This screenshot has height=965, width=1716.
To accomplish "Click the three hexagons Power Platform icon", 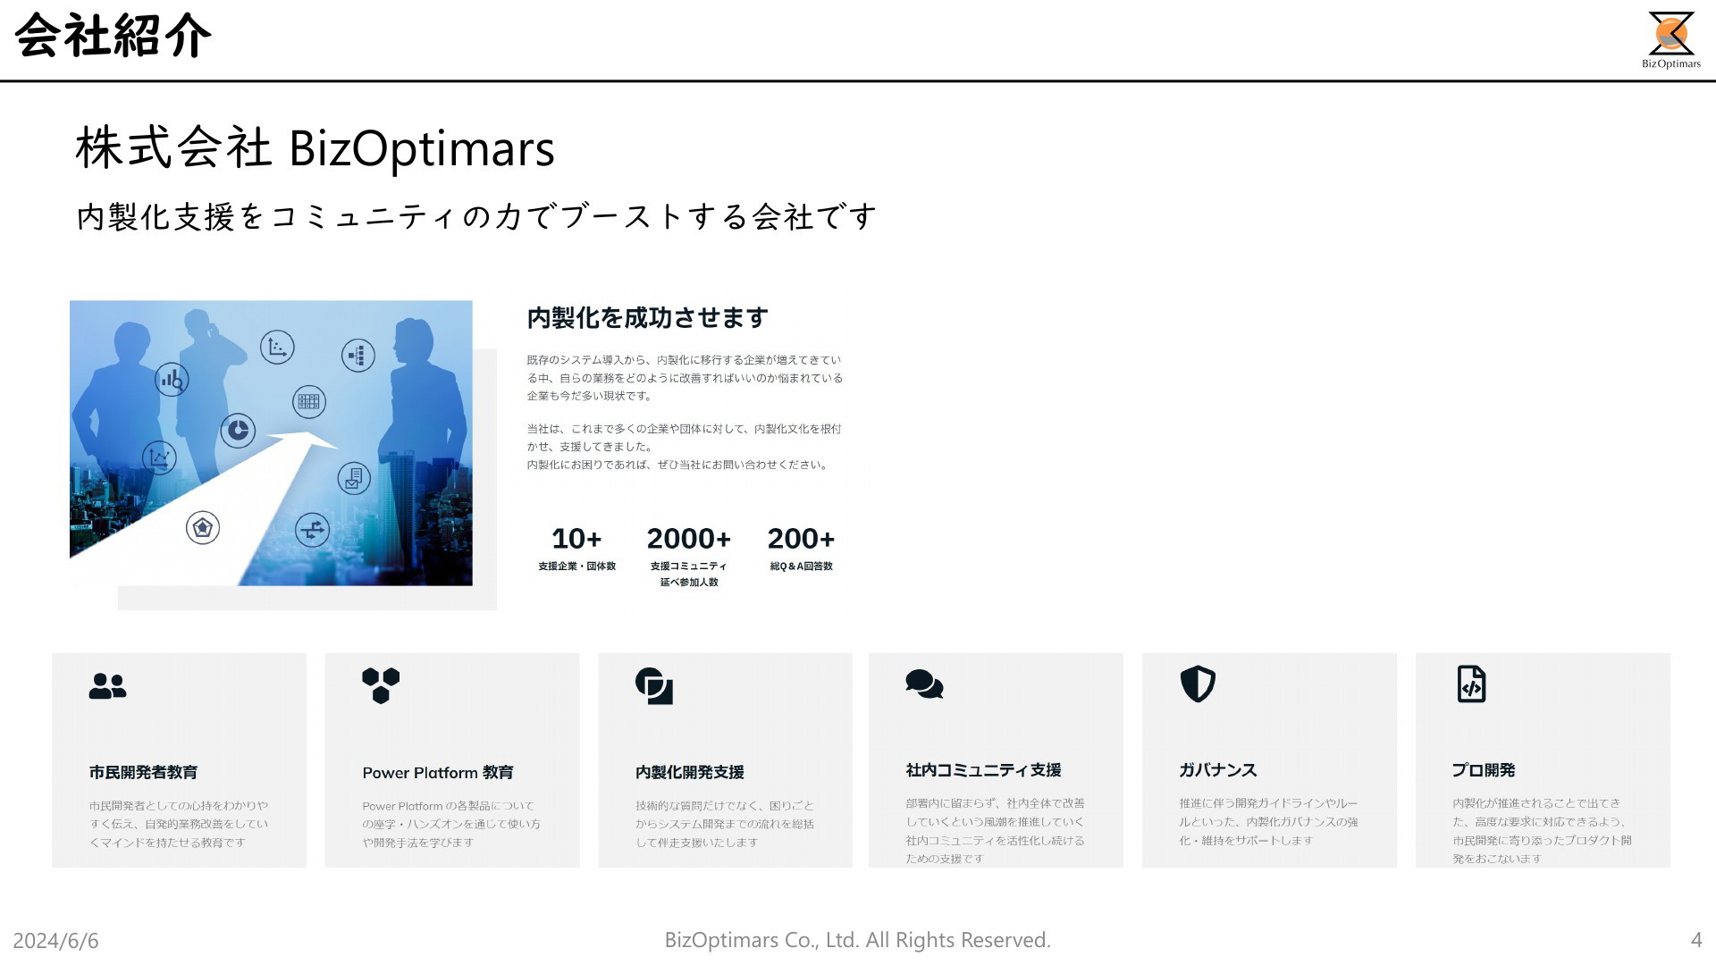I will (x=381, y=686).
